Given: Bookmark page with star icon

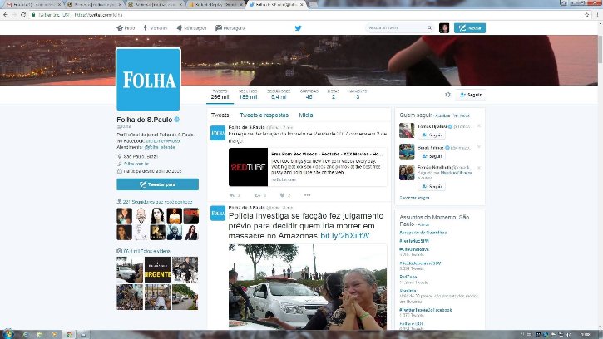Looking at the screenshot, I should (x=587, y=15).
